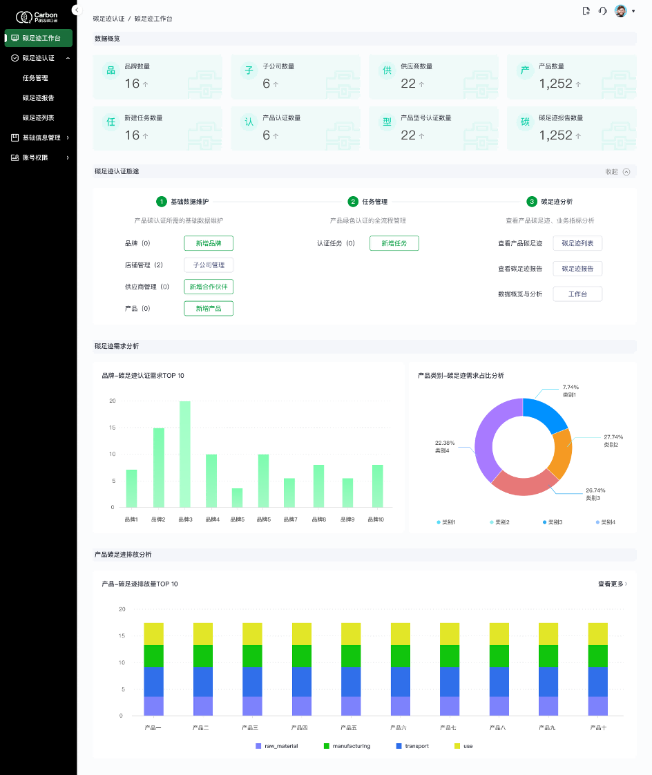Collapse the 碳足迹认证旅途 panel with 收起

click(x=617, y=172)
